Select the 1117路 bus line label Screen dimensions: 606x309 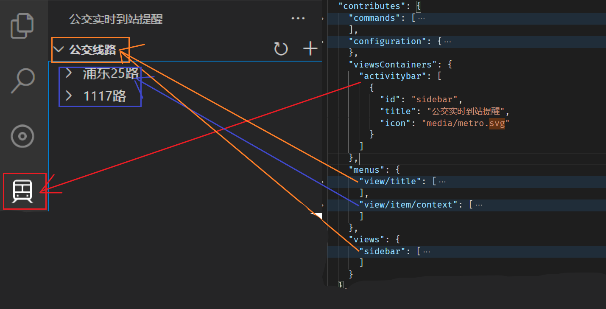coord(105,96)
